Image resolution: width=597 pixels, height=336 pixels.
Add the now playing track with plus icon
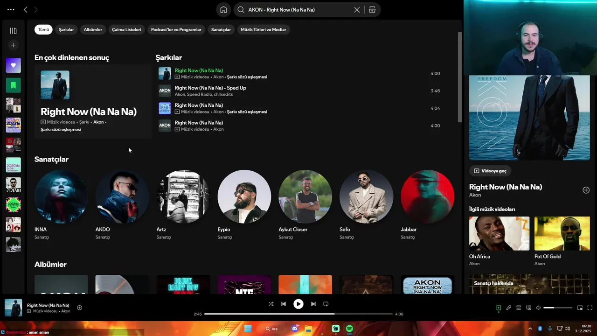tap(586, 190)
